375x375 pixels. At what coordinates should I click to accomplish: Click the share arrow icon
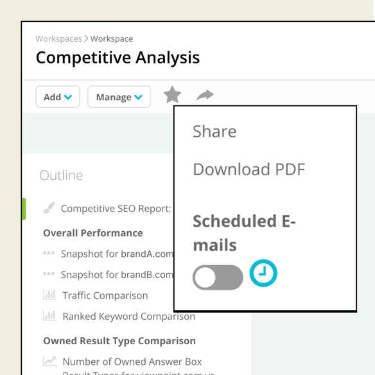[x=205, y=95]
